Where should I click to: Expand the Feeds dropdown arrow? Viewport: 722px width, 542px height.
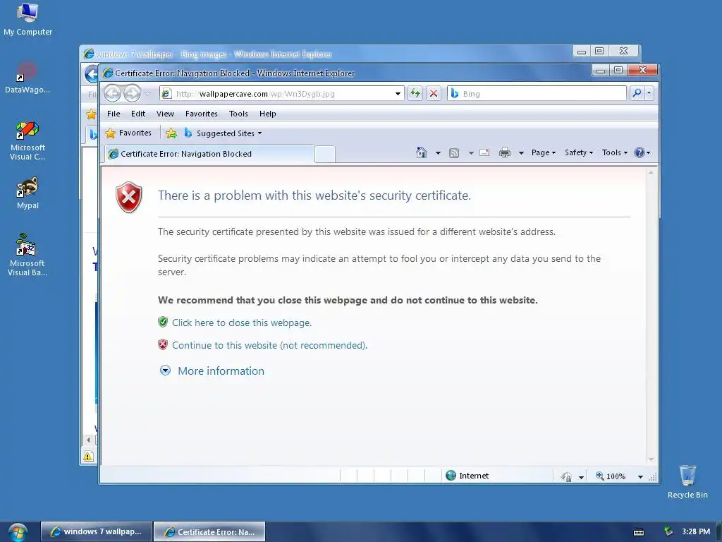tap(471, 153)
